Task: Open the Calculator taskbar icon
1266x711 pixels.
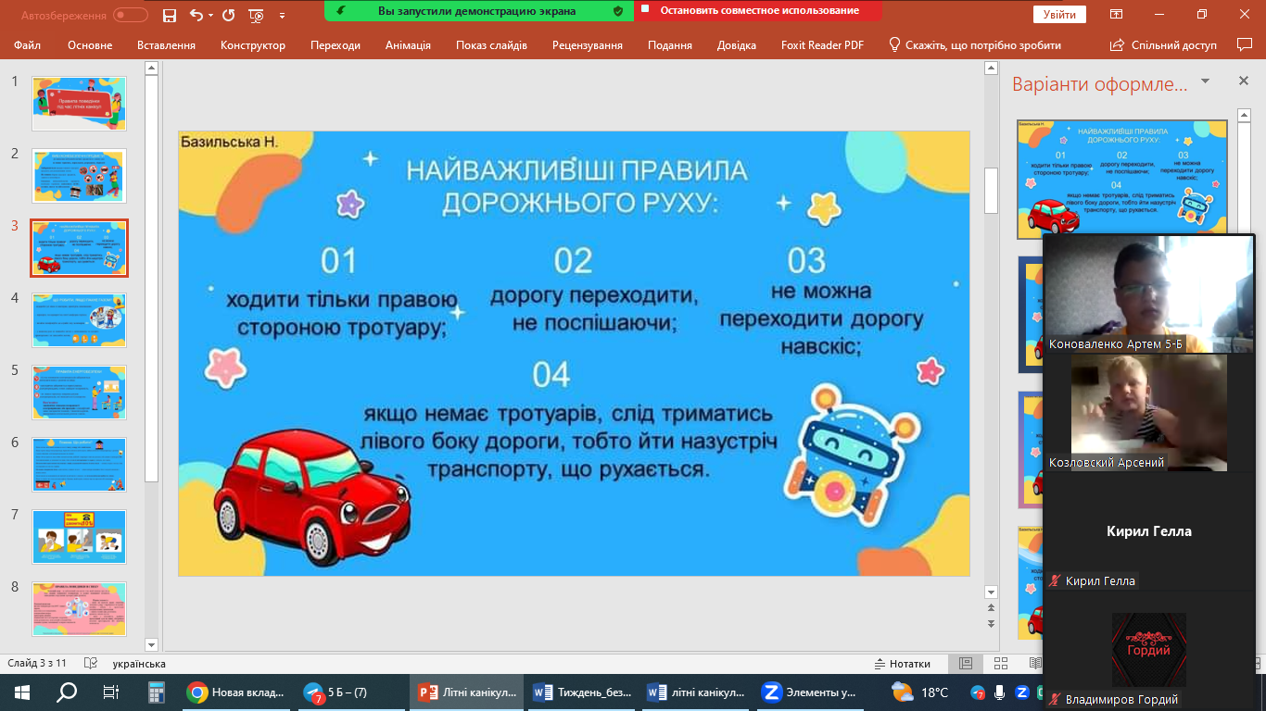Action: coord(156,692)
